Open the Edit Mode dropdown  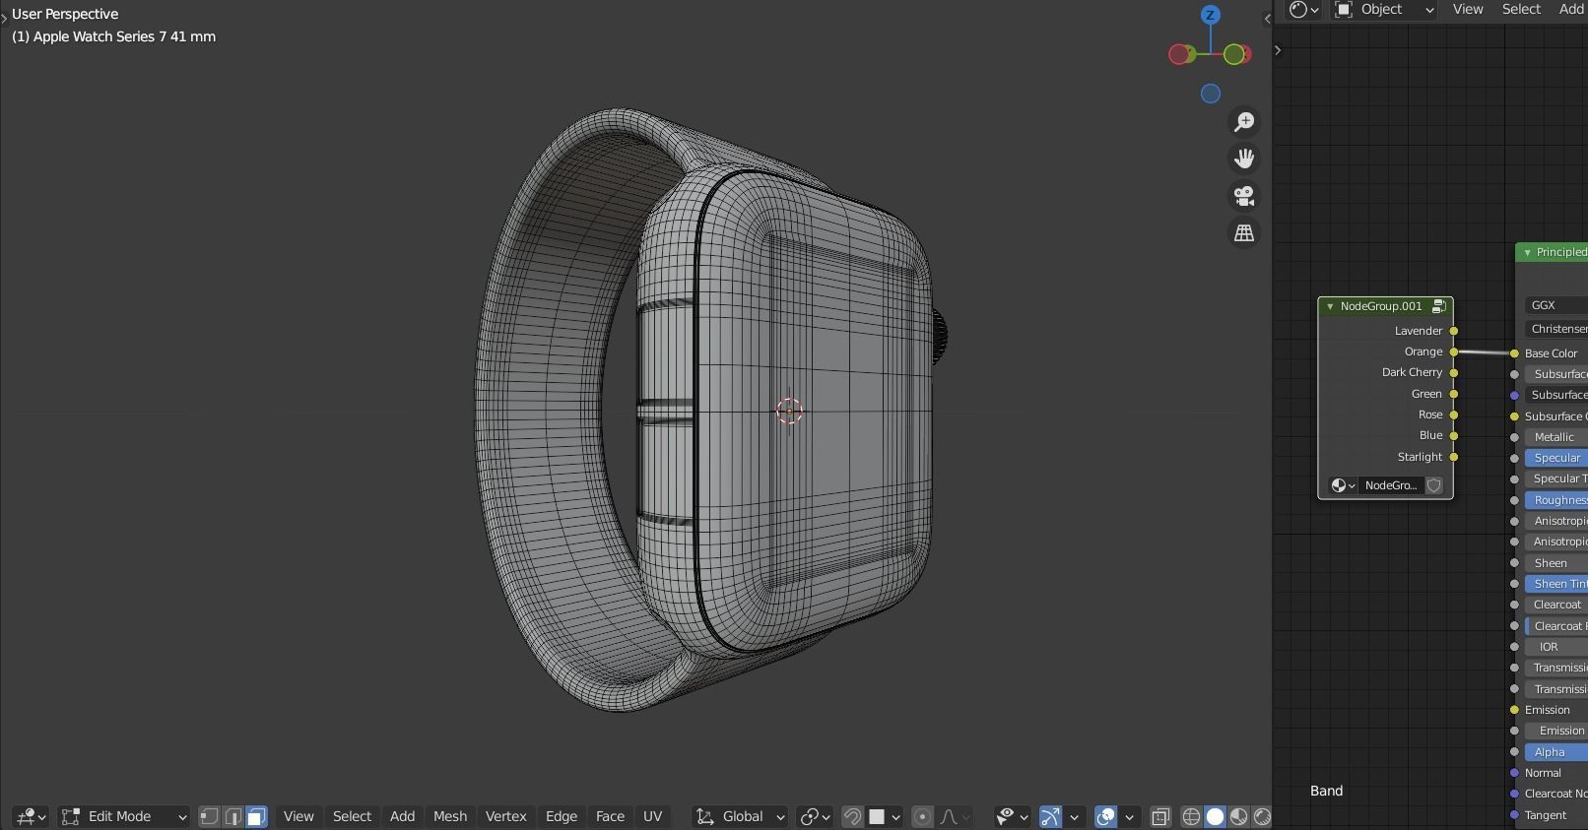click(x=123, y=816)
